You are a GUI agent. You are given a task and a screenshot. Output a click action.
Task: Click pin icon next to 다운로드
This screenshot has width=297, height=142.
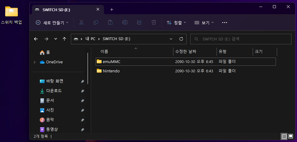(82, 91)
